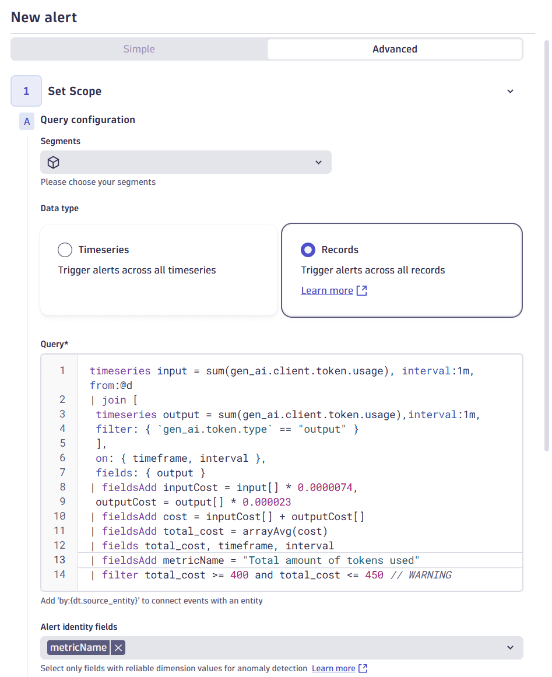Click the Query configuration A badge

coord(27,121)
